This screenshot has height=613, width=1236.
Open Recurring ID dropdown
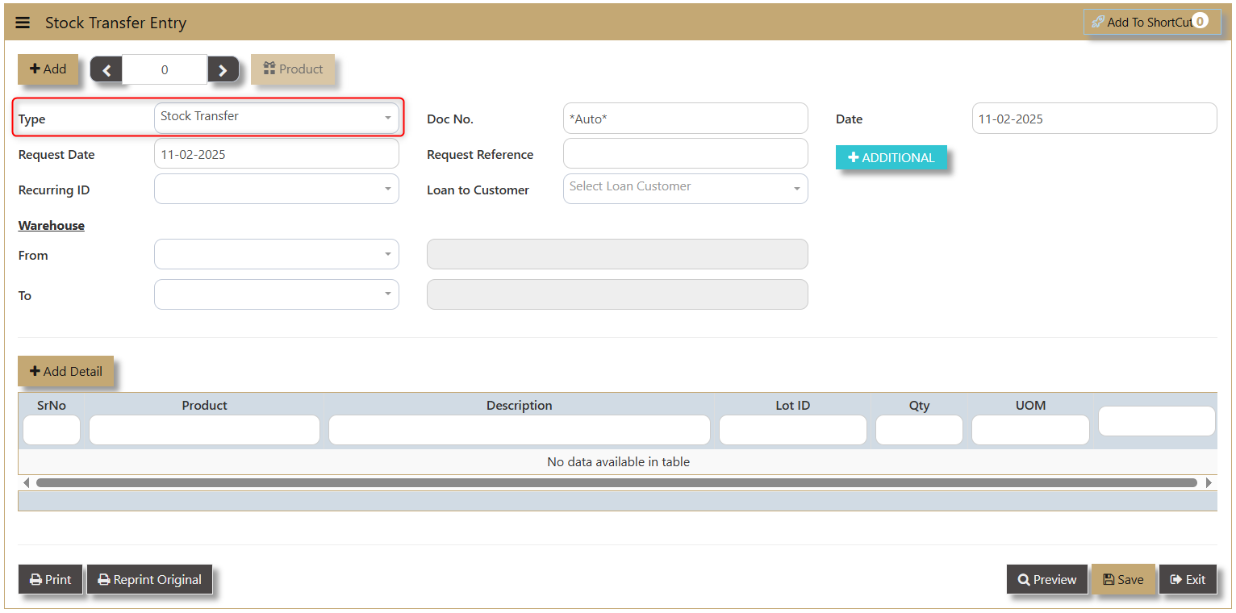click(276, 189)
